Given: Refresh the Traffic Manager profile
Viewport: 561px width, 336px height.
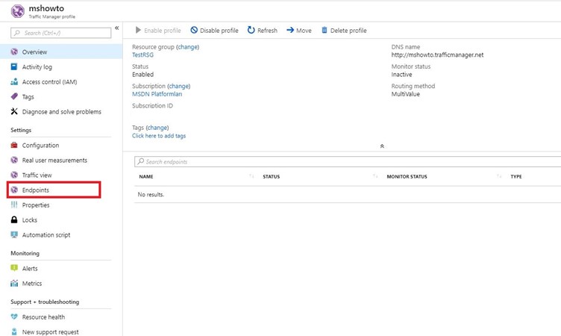Looking at the screenshot, I should tap(263, 31).
